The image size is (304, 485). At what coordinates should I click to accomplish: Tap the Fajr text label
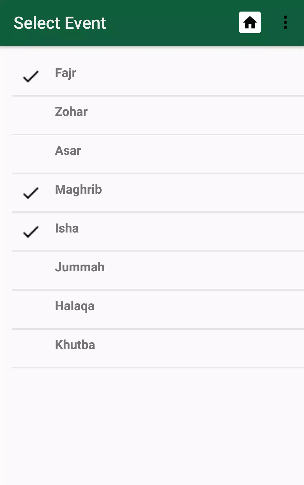pos(66,73)
